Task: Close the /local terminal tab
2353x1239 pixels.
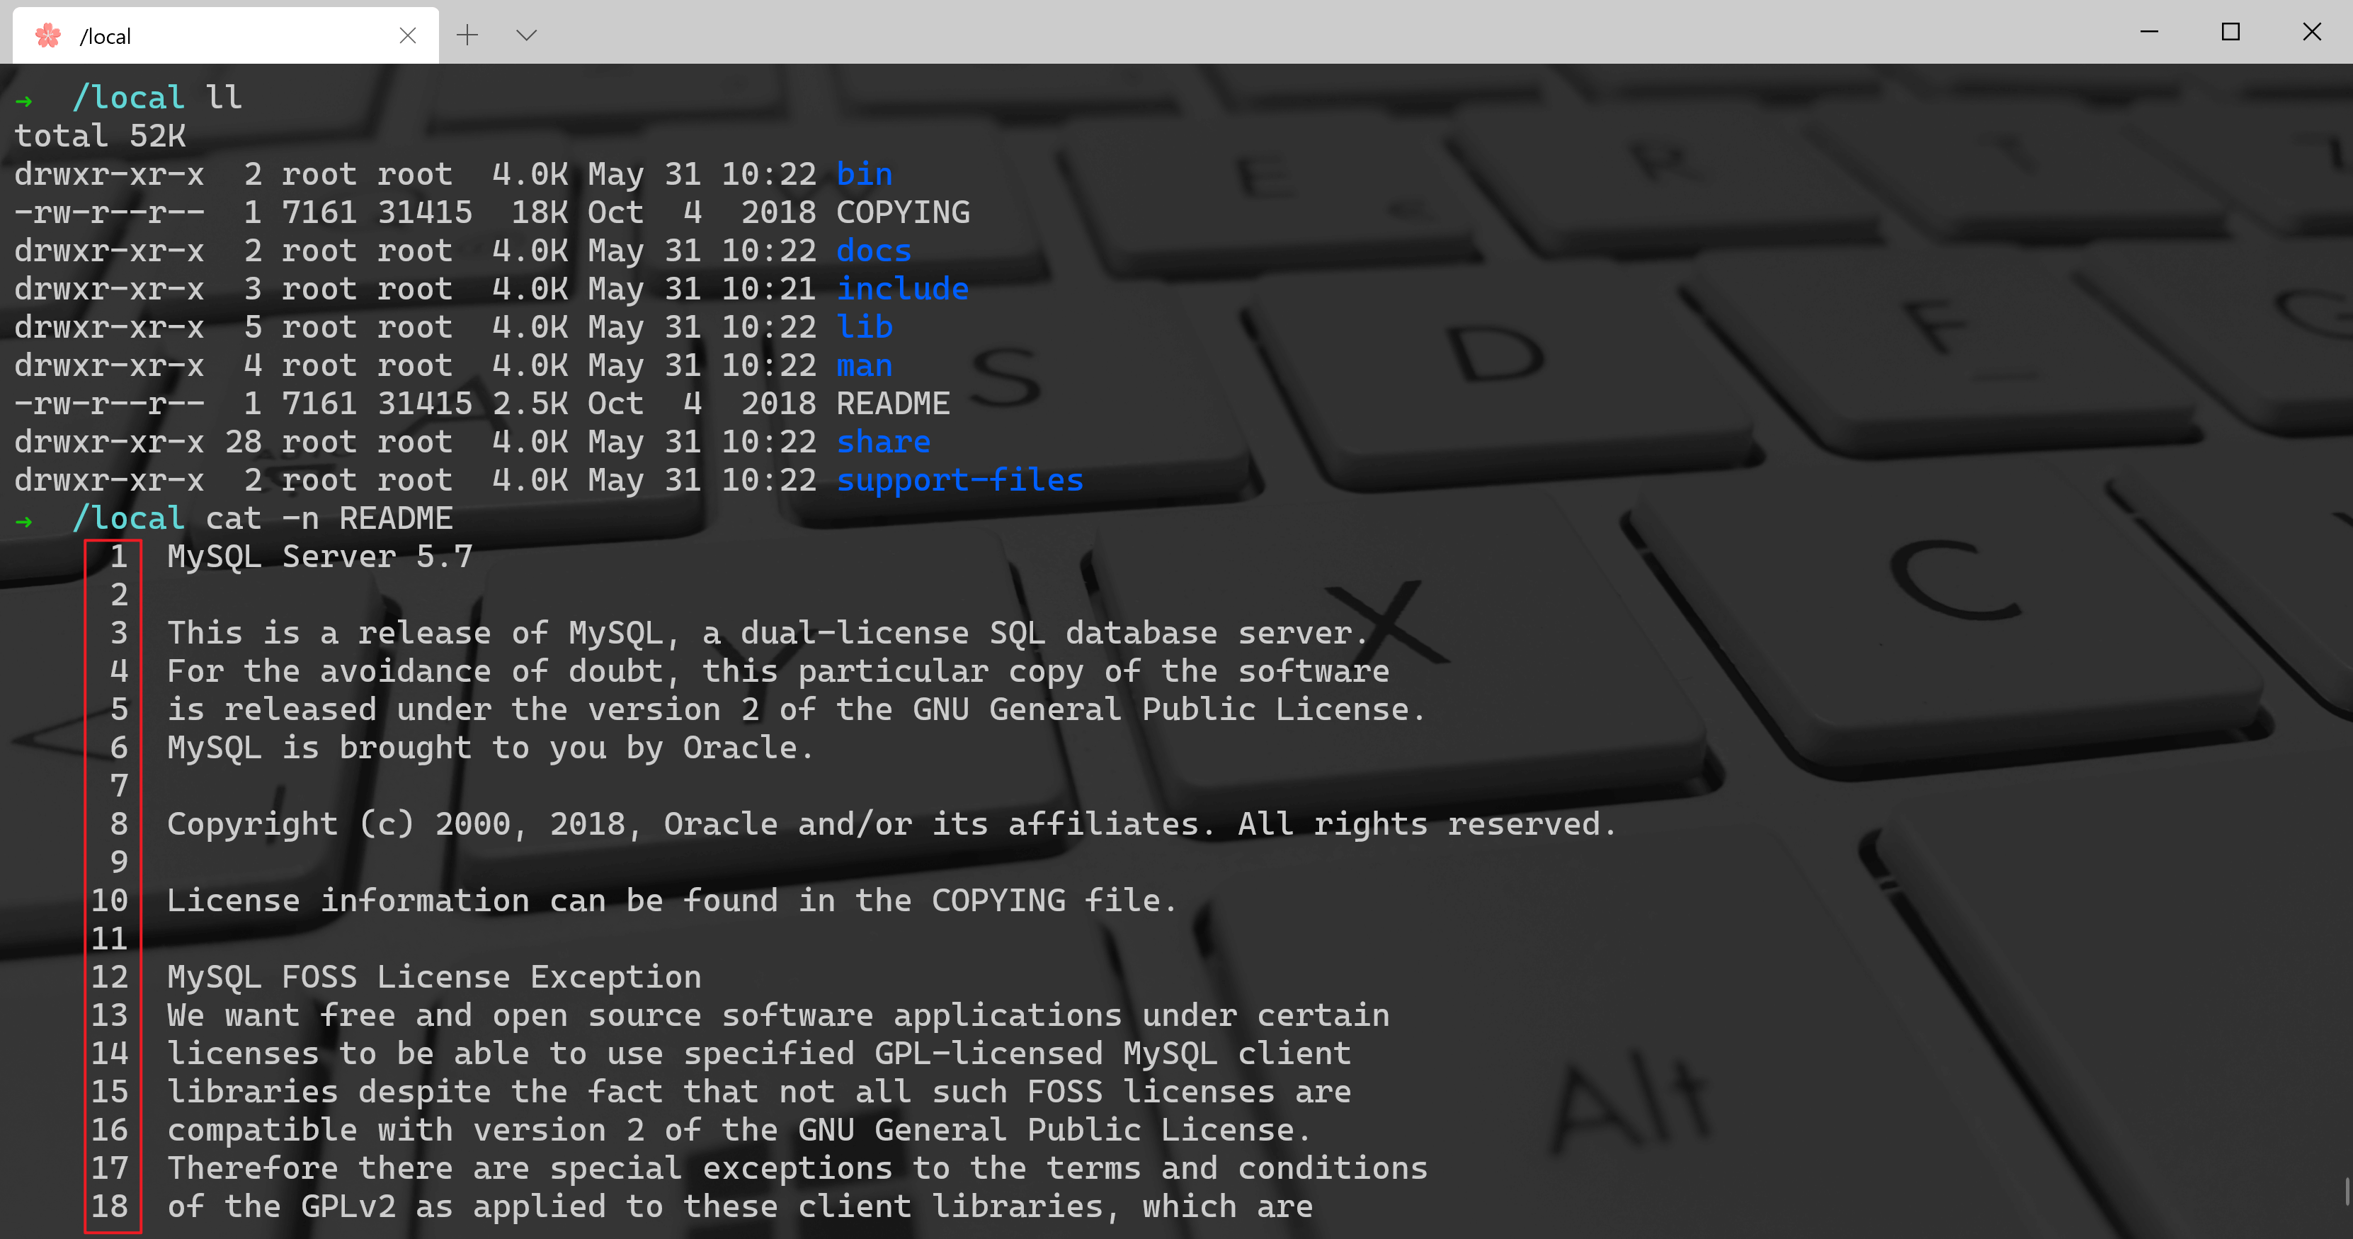Action: coord(407,35)
